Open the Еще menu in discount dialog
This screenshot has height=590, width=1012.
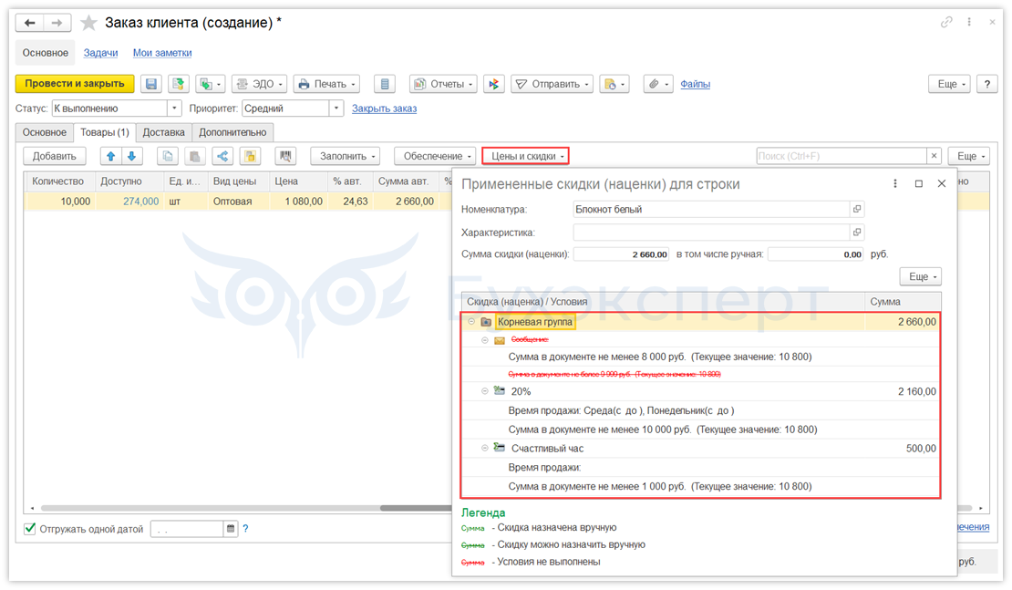click(x=921, y=276)
